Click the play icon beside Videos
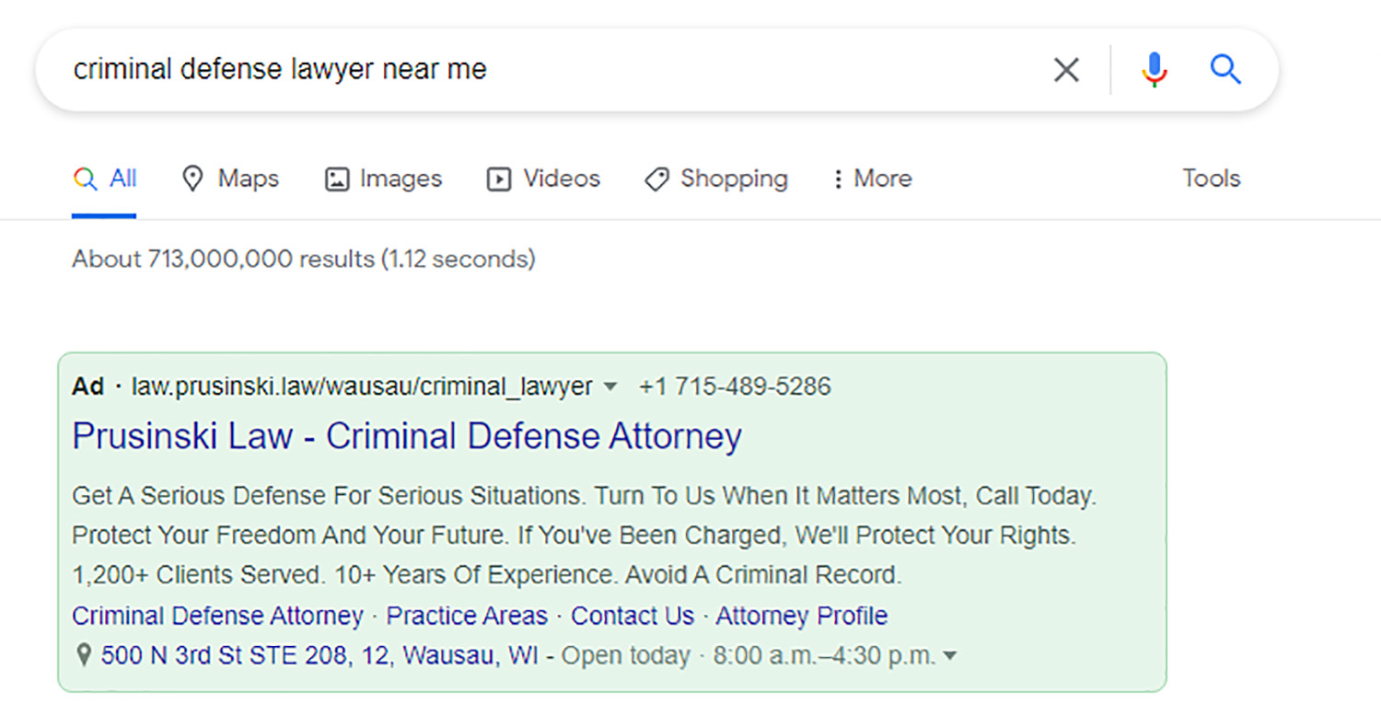Screen dimensions: 1381x716 [498, 179]
